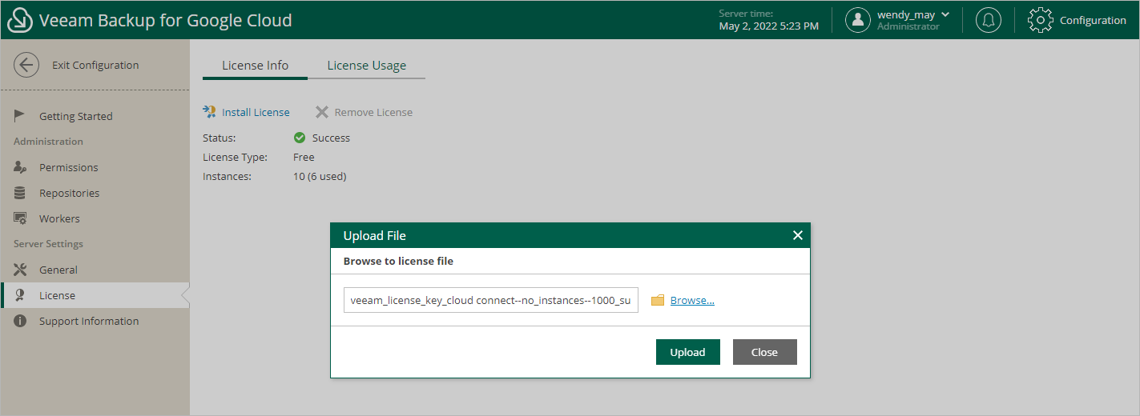Click the green Success check icon
The width and height of the screenshot is (1140, 416).
pos(300,138)
